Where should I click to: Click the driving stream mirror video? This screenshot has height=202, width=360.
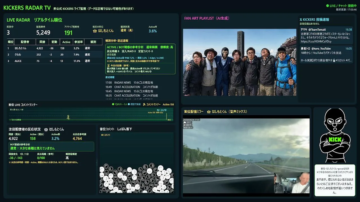click(x=246, y=156)
